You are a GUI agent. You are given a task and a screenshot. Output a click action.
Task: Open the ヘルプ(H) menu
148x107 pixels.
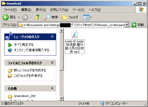click(x=95, y=10)
